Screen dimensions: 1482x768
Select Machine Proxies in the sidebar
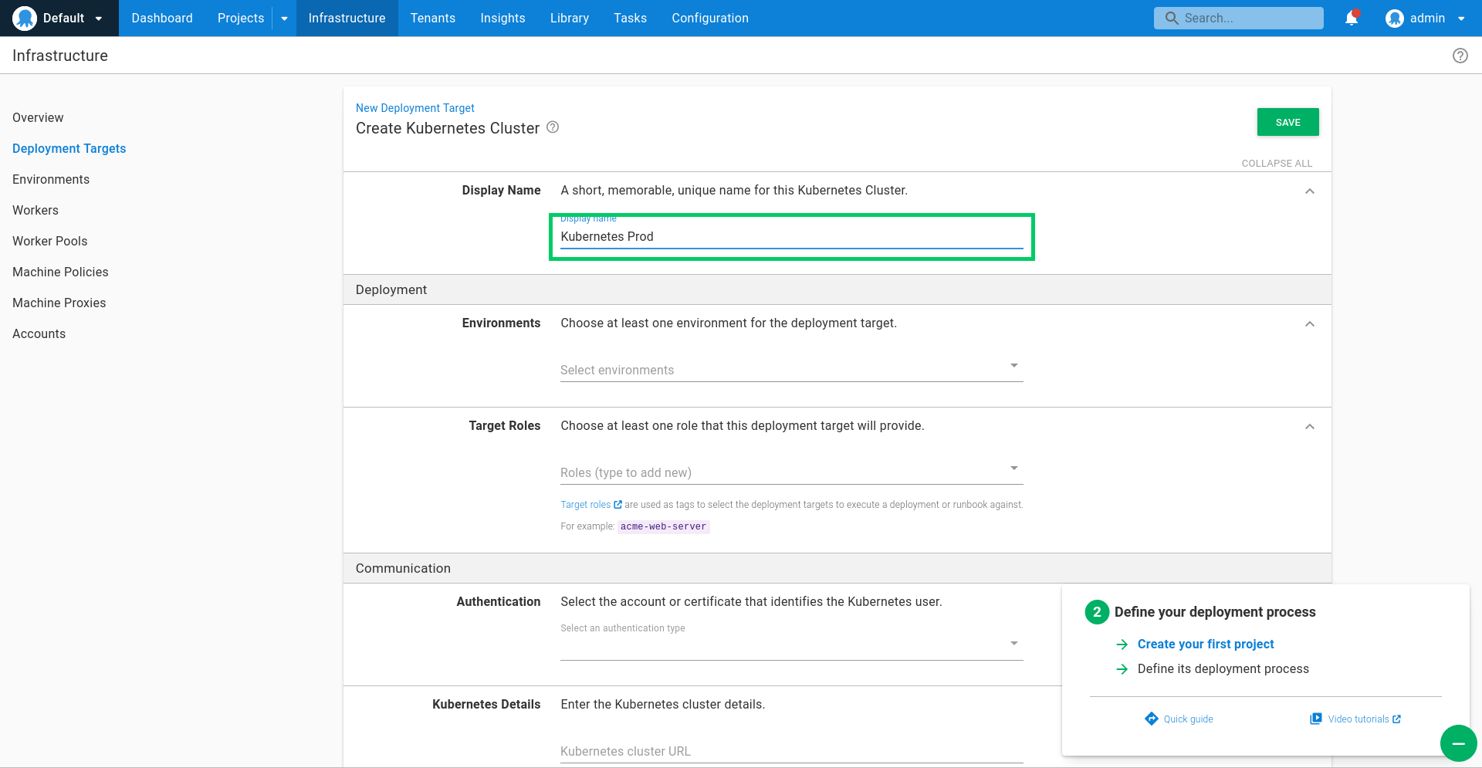59,303
